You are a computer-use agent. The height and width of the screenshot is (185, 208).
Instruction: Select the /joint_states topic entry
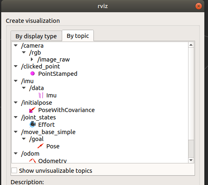(x=38, y=117)
